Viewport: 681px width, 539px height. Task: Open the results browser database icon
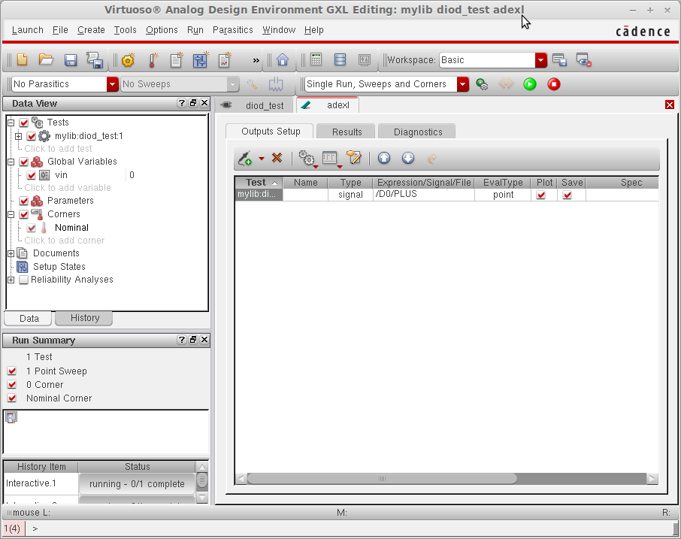click(x=340, y=59)
